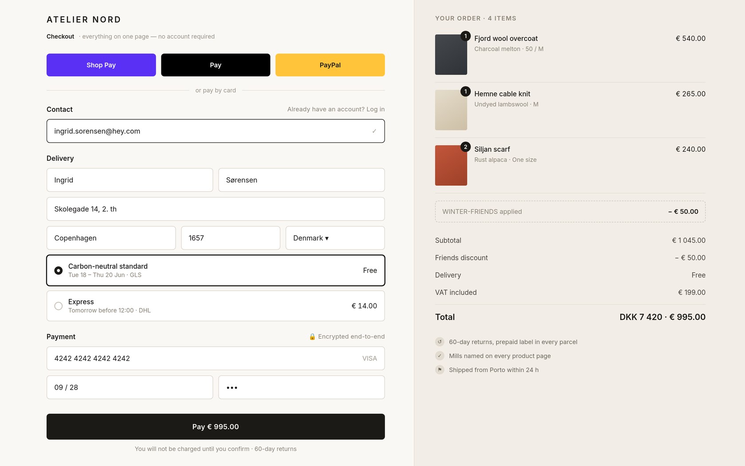This screenshot has height=466, width=745.
Task: Click the Hemne cable knit thumbnail
Action: point(451,110)
